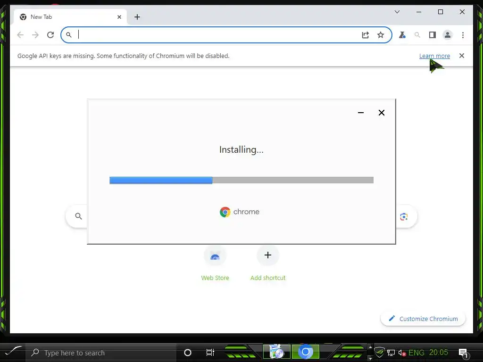Open the toolbar search magnifier icon
This screenshot has height=362, width=483.
coord(417,35)
